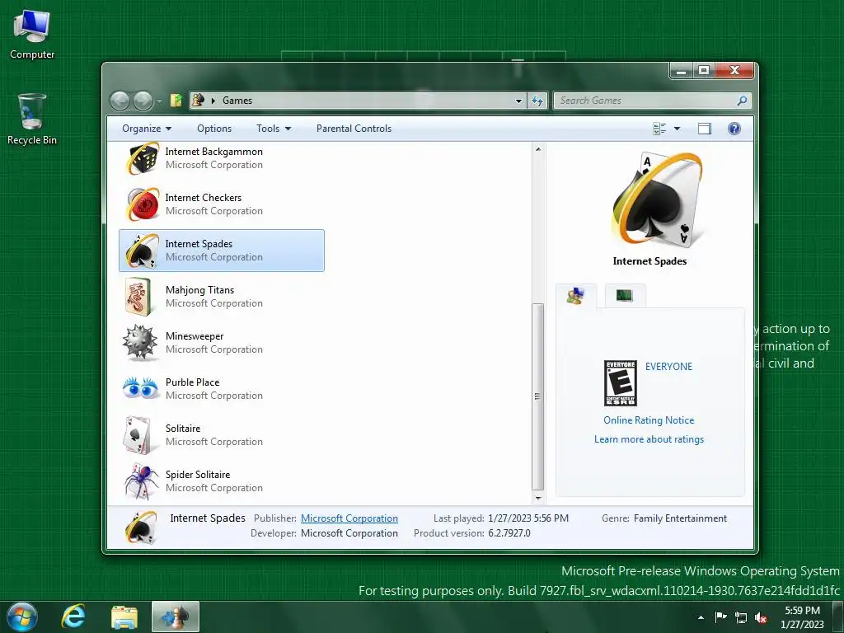The width and height of the screenshot is (844, 633).
Task: Click Learn more about ratings link
Action: tap(649, 439)
